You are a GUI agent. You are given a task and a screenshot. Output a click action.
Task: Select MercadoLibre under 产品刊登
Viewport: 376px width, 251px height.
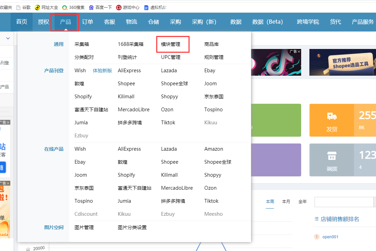tap(134, 110)
